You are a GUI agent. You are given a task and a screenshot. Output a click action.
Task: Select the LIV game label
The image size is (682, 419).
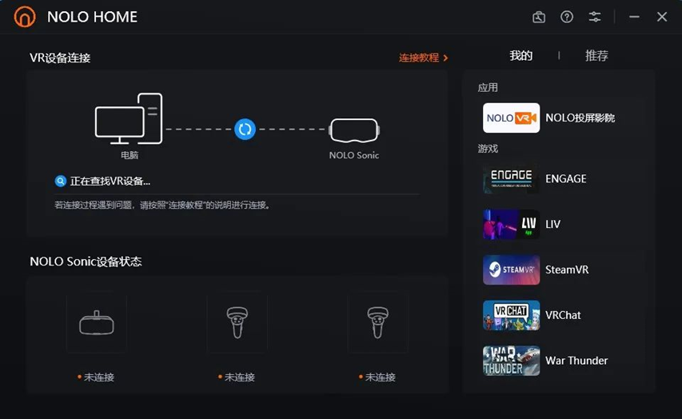552,224
